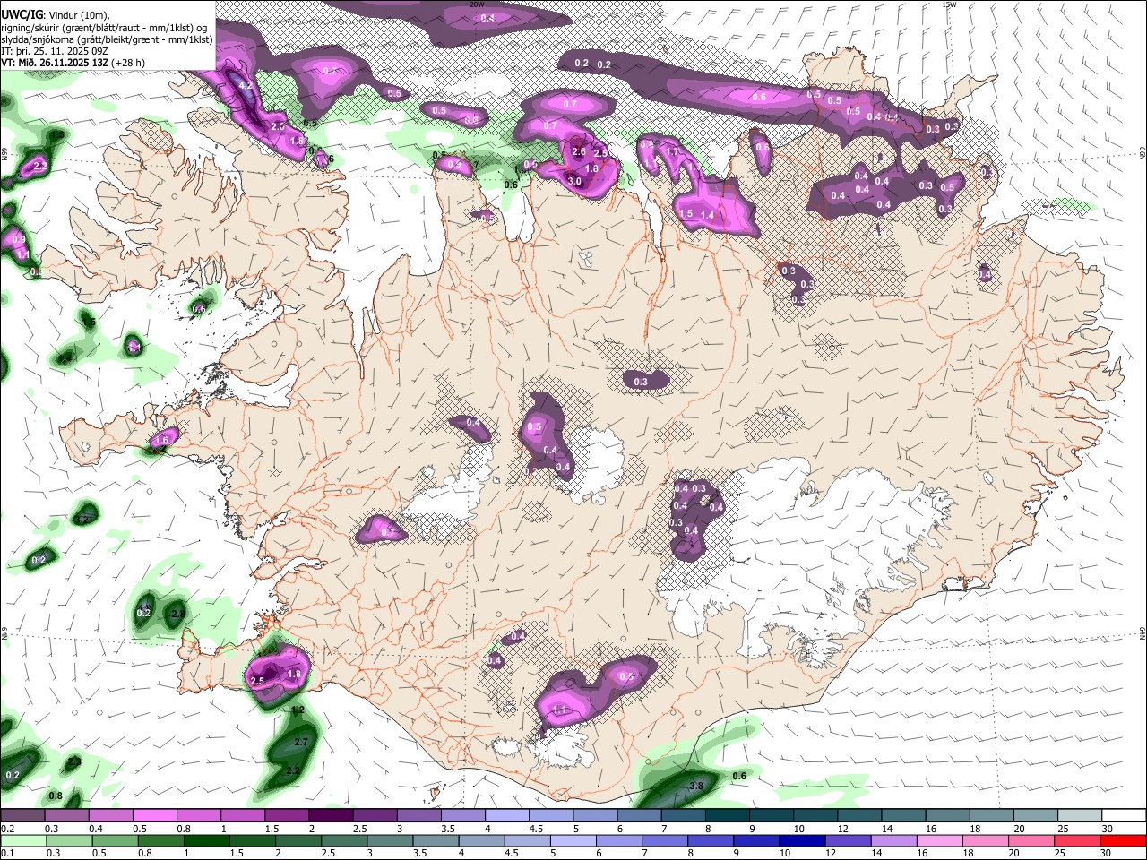Click the 'IT: þri. 25. 11. 2025 09Z' line
This screenshot has width=1147, height=860.
55,51
